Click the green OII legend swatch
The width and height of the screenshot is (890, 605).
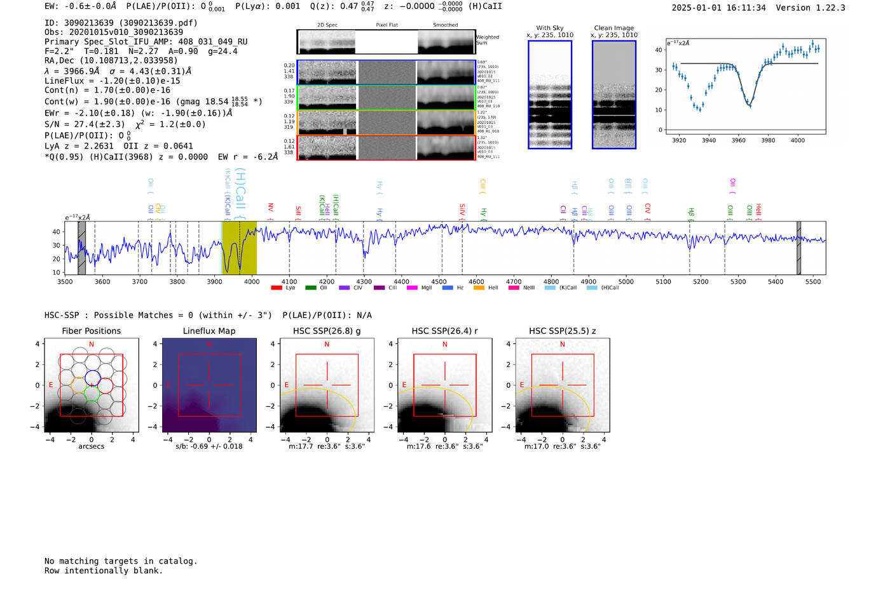click(x=311, y=288)
